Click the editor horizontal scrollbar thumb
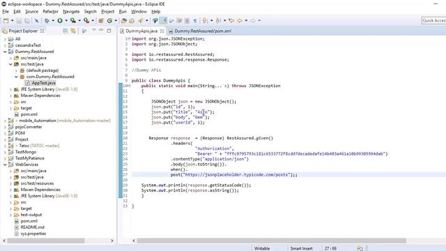Image resolution: width=446 pixels, height=251 pixels. [x=272, y=241]
